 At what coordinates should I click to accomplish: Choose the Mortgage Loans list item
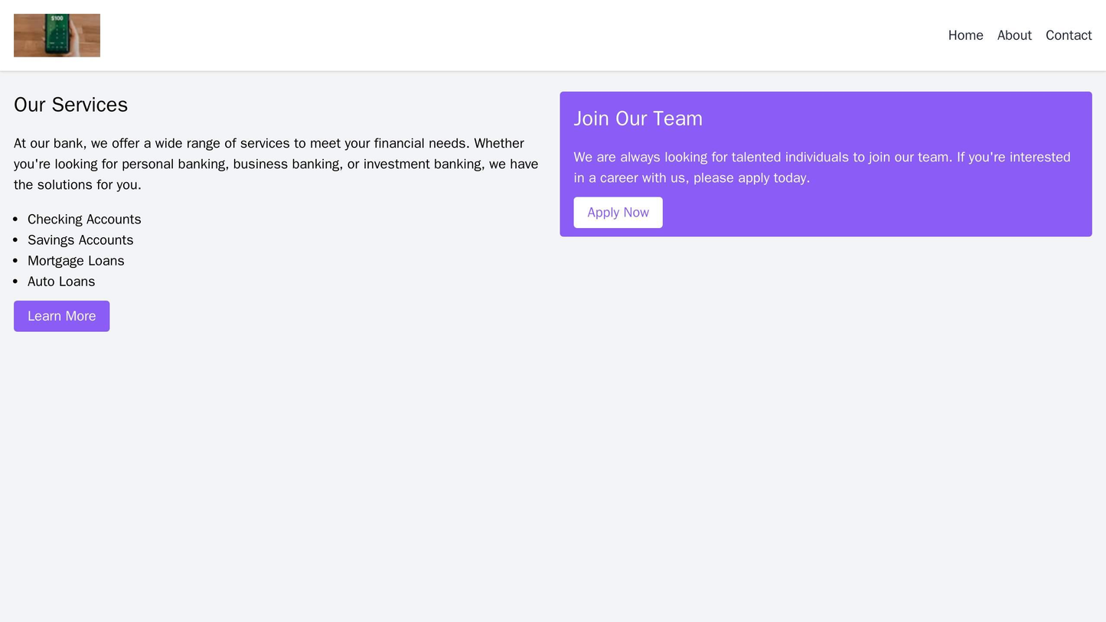[x=76, y=261]
